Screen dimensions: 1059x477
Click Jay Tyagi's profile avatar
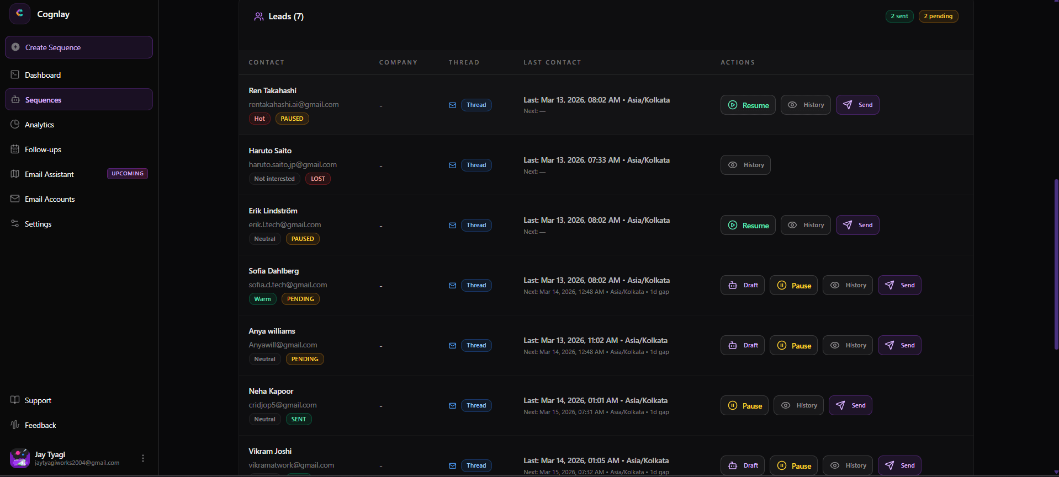pyautogui.click(x=20, y=458)
